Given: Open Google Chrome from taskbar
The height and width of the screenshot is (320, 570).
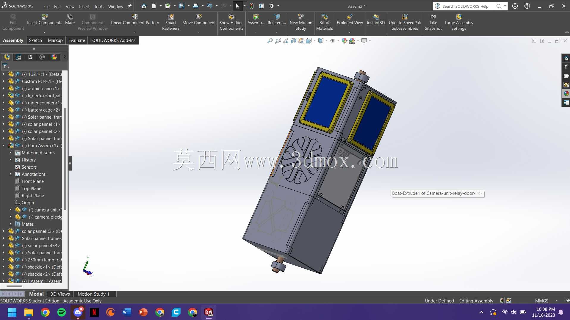Looking at the screenshot, I should tap(45, 312).
